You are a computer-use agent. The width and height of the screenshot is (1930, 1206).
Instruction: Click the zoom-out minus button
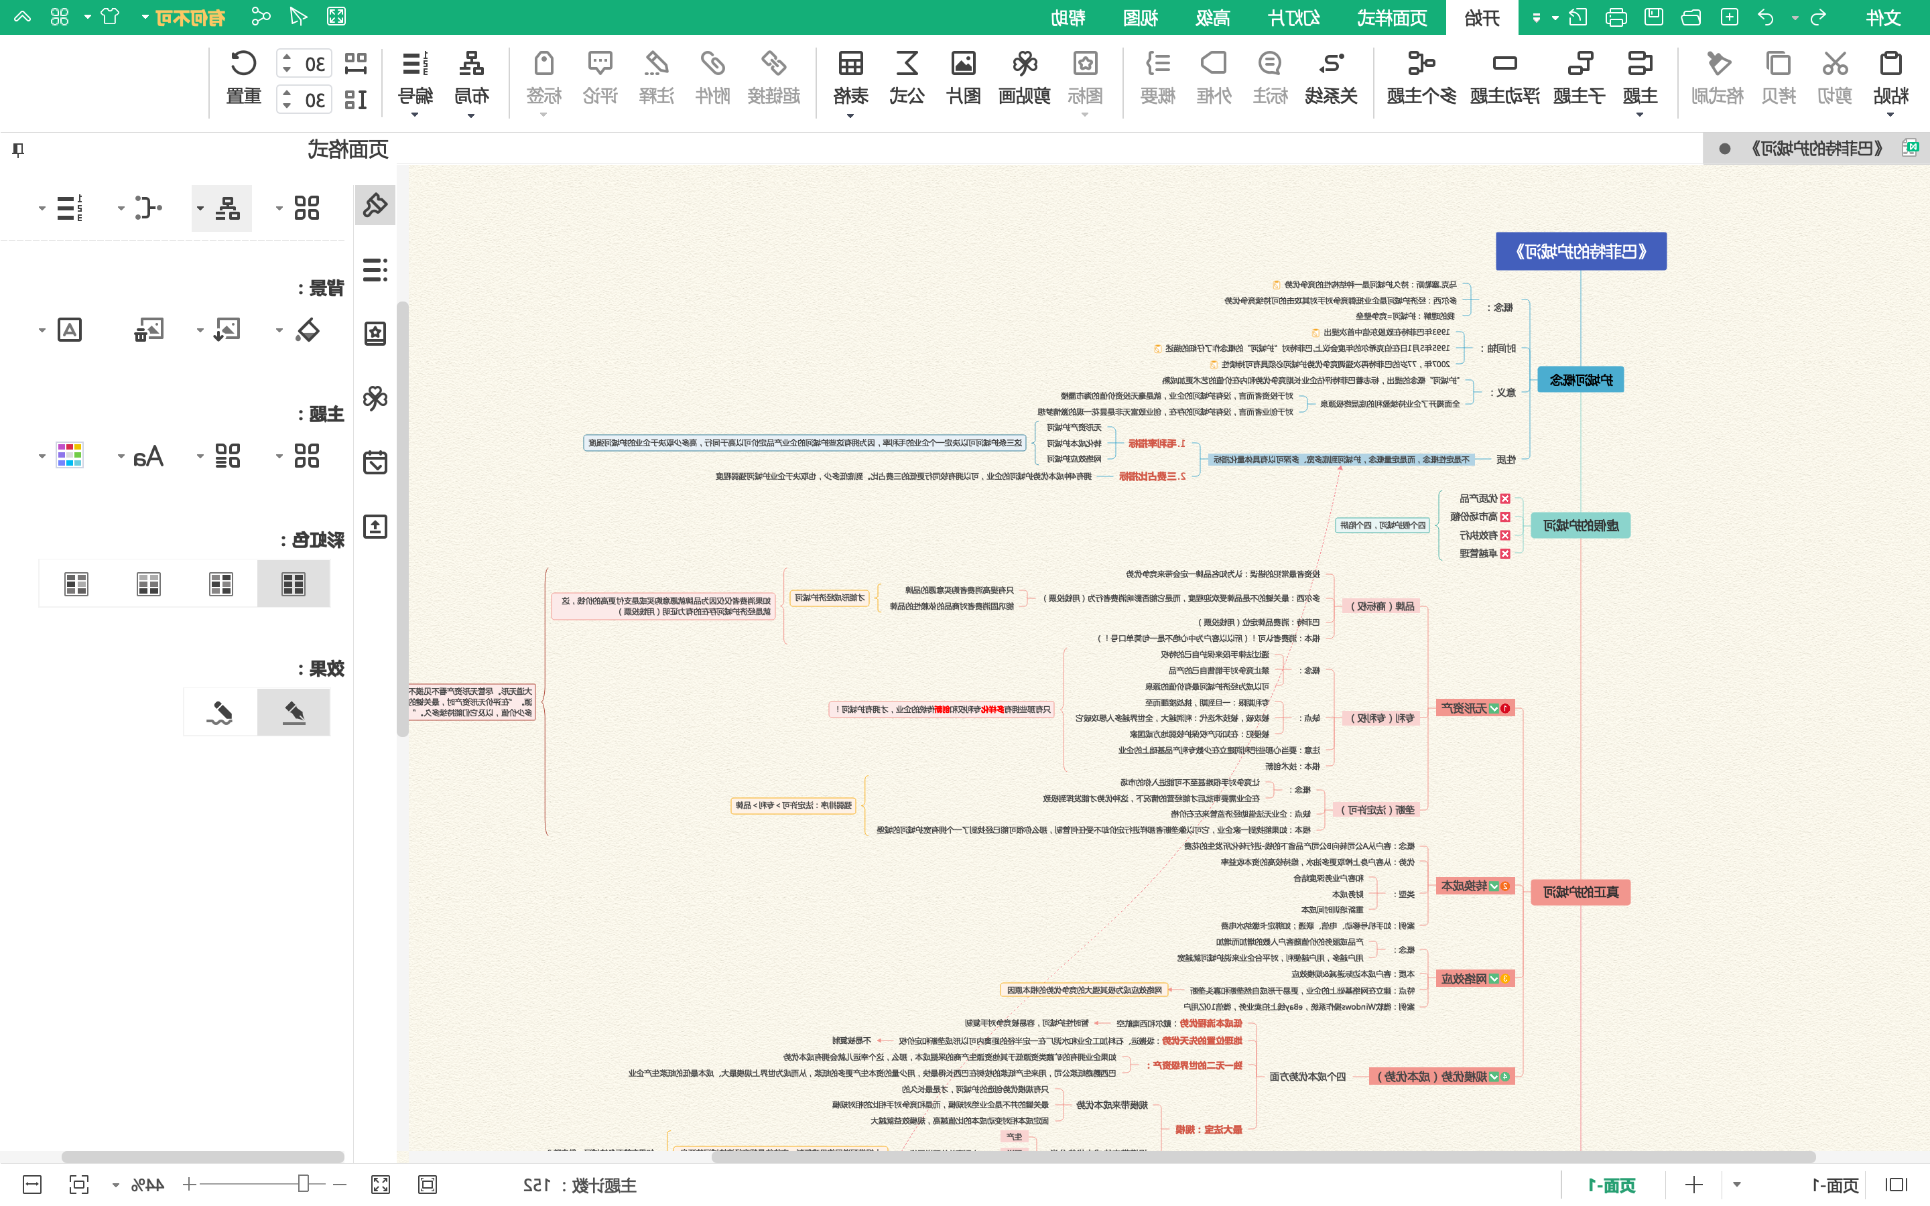coord(340,1185)
